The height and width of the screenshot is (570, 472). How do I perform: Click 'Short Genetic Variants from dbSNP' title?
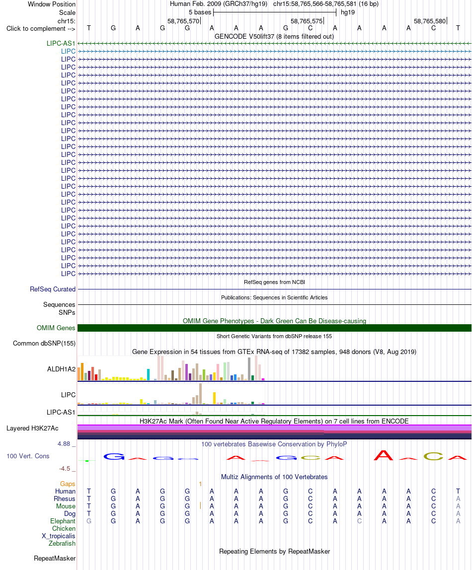tap(274, 336)
